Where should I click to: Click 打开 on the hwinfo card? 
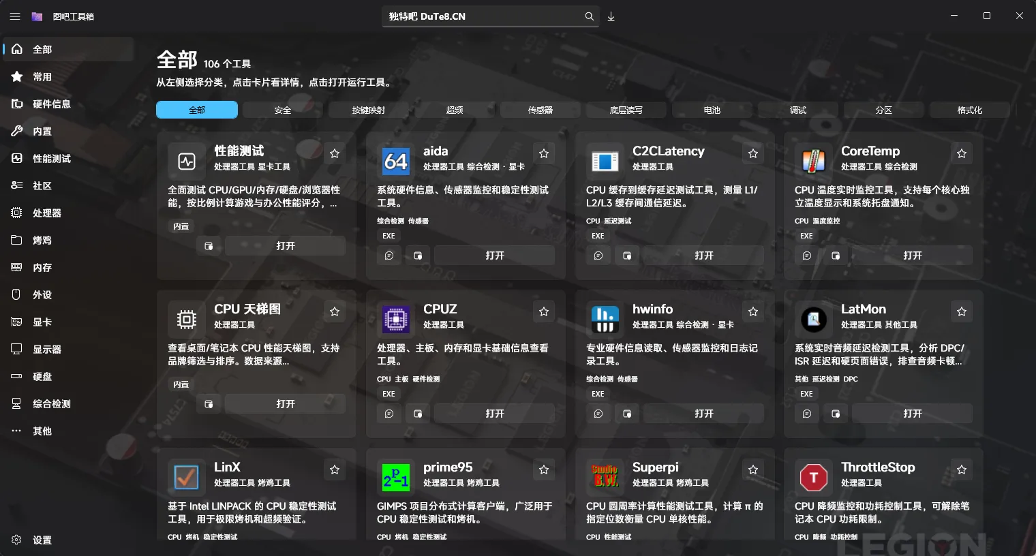(704, 414)
